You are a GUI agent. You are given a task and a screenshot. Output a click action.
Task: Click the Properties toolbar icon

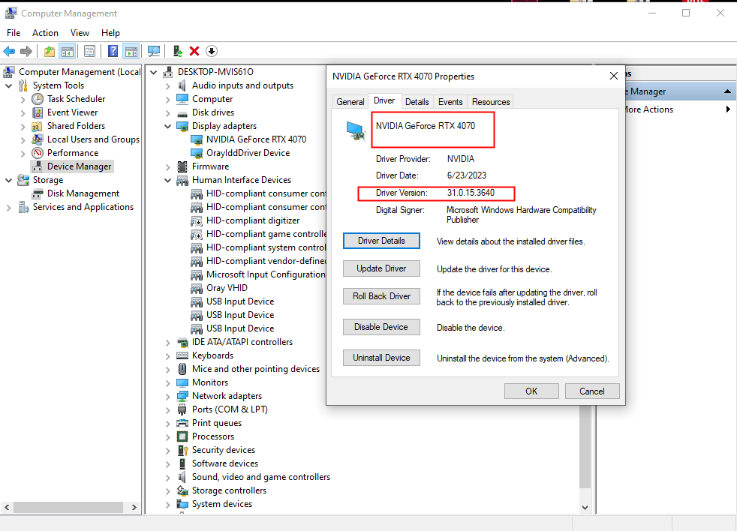(89, 50)
